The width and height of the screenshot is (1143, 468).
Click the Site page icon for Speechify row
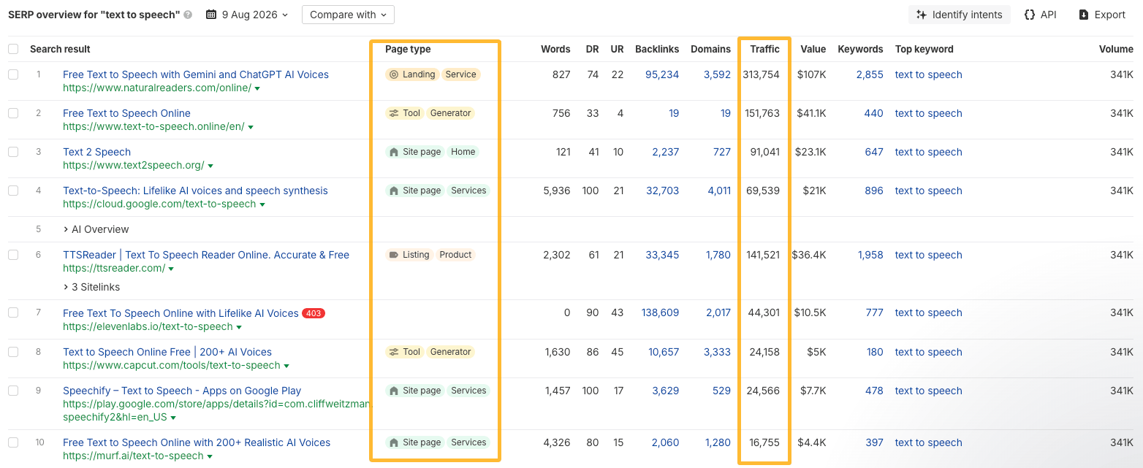tap(394, 391)
